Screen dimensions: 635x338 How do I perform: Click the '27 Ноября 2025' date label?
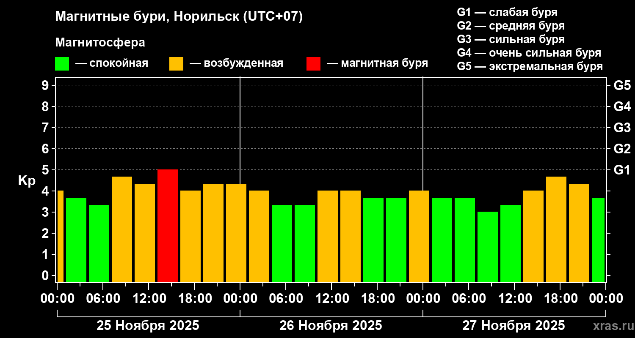(514, 326)
